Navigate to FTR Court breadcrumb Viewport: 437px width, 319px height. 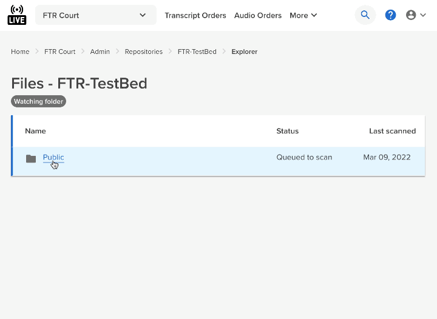[59, 52]
